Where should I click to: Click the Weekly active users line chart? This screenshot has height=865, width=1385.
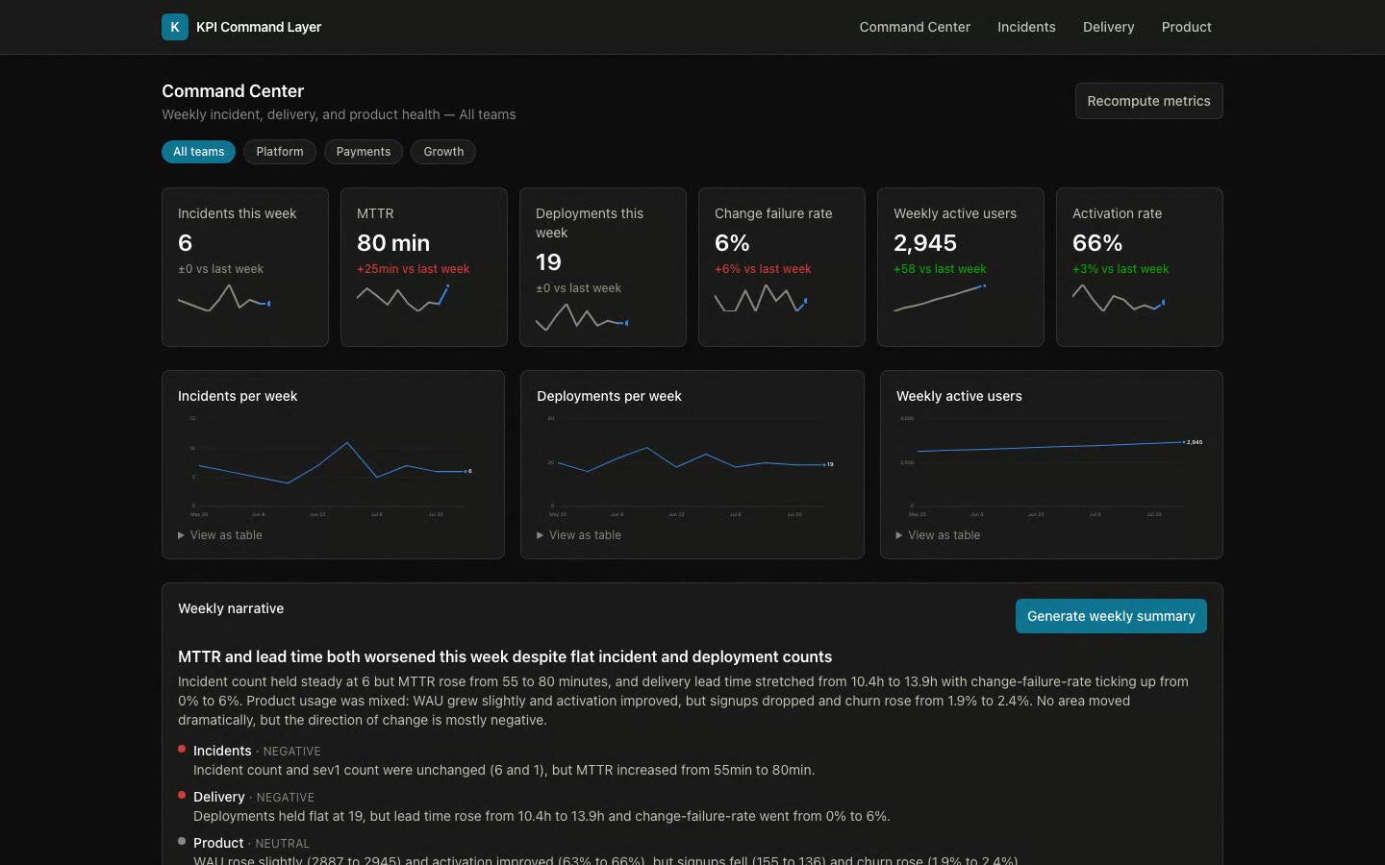pos(1051,466)
